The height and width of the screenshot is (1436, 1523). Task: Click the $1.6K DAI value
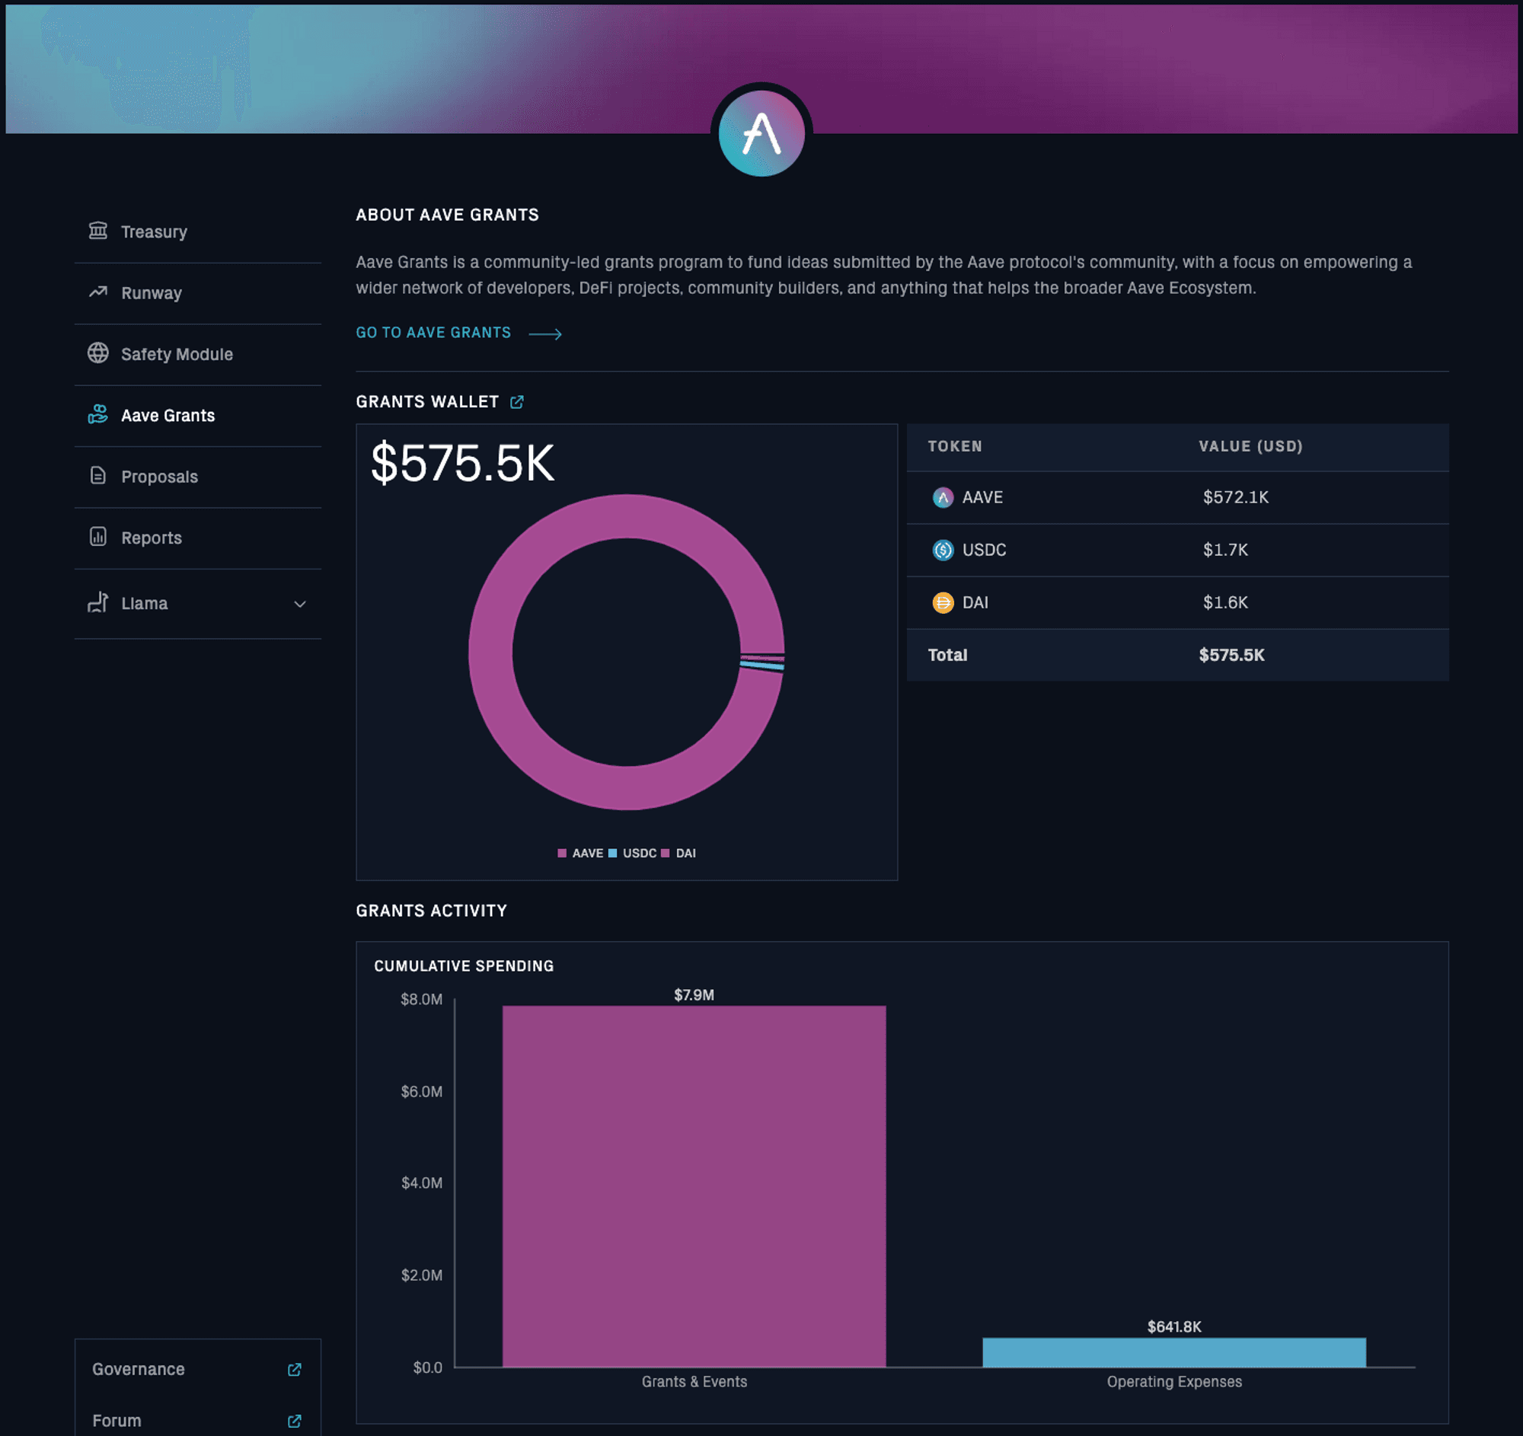(1226, 603)
